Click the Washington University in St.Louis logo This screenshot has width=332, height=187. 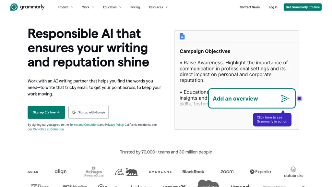pos(94,171)
